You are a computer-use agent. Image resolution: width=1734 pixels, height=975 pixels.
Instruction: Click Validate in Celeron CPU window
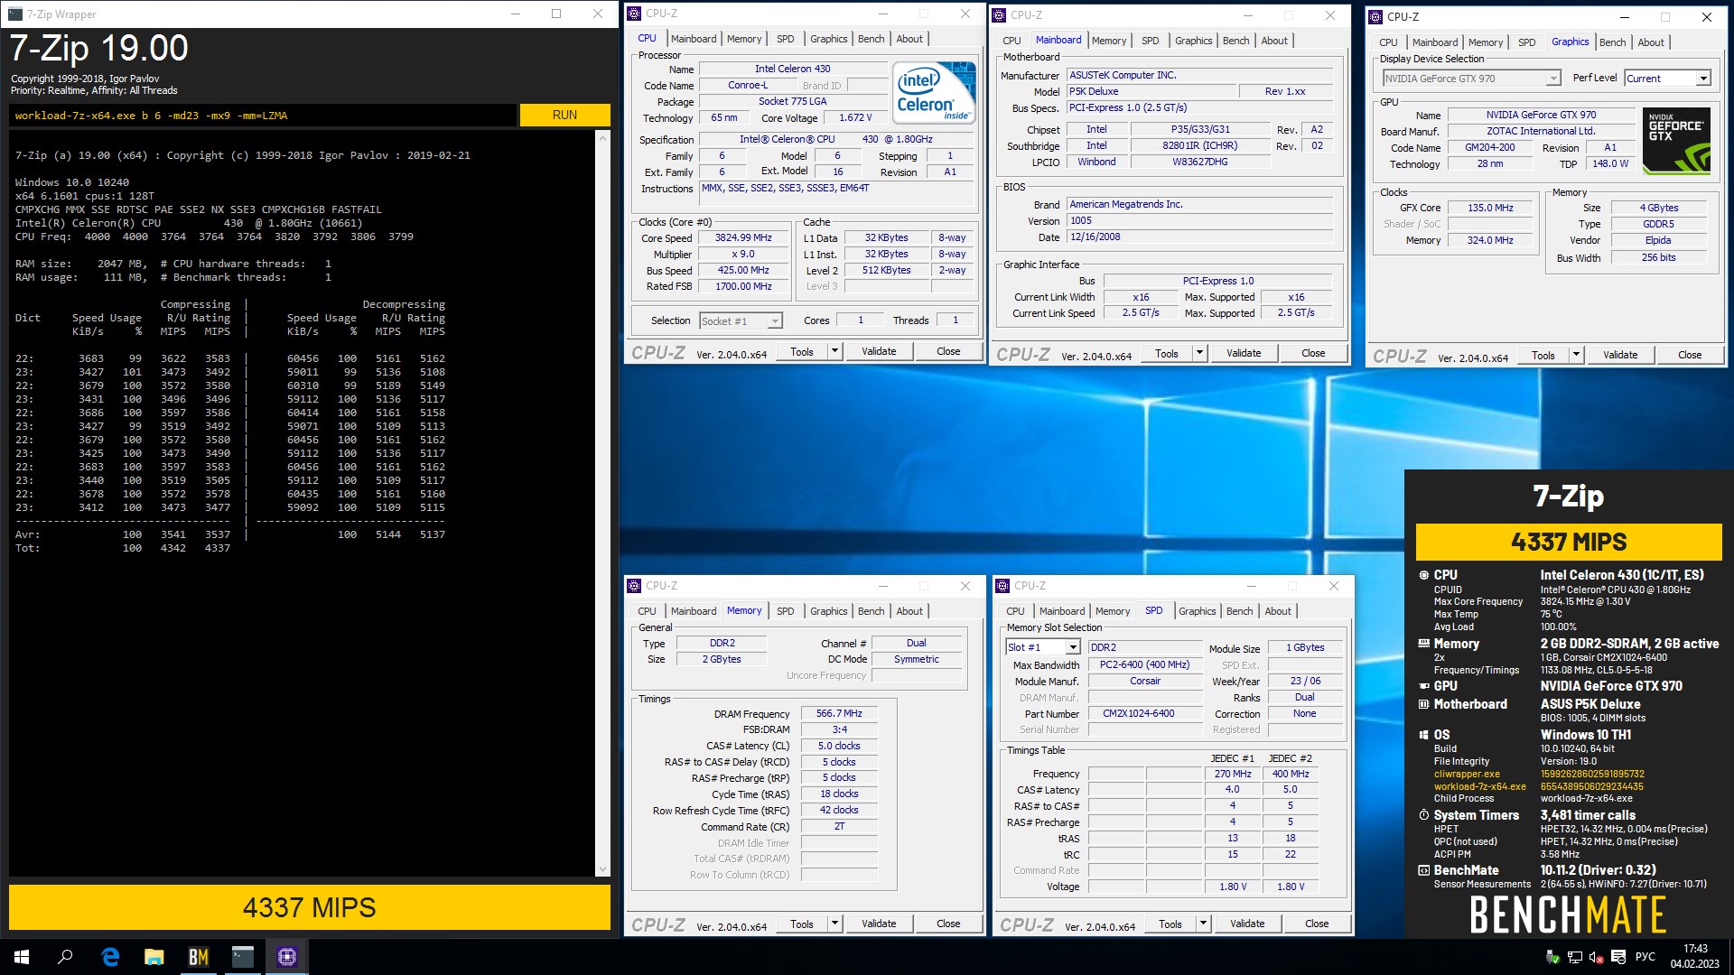(x=879, y=351)
